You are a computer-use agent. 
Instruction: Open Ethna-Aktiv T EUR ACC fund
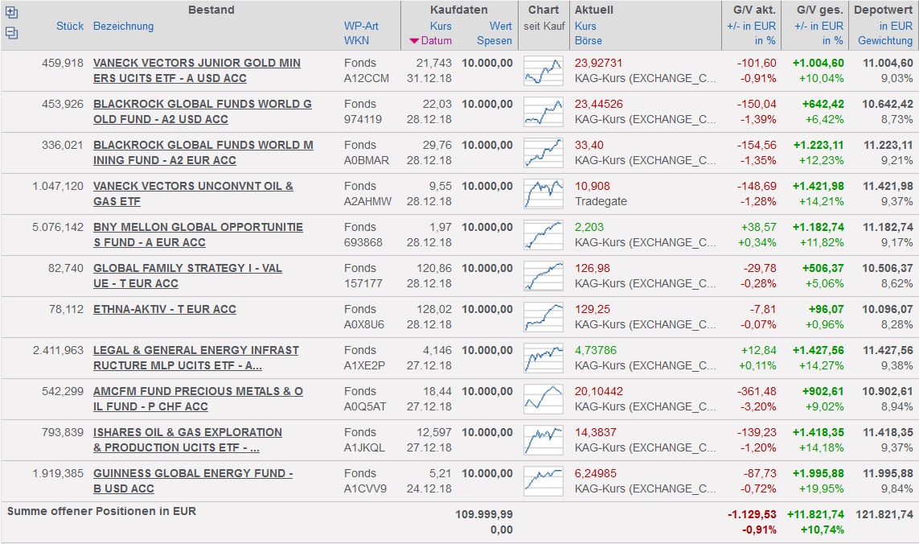tap(165, 309)
